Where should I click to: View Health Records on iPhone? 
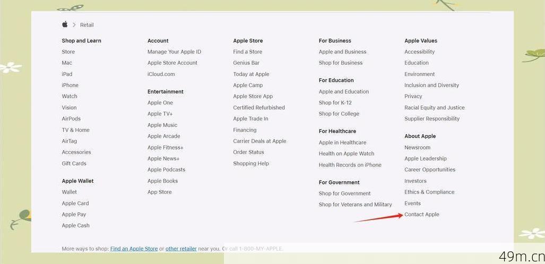350,165
